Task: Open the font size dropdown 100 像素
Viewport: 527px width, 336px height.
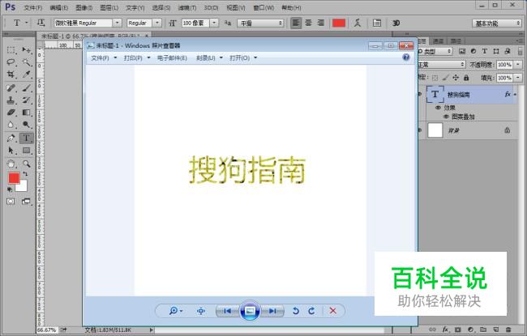Action: click(214, 23)
